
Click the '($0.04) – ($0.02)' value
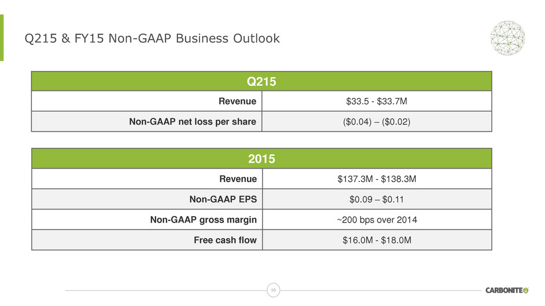376,122
